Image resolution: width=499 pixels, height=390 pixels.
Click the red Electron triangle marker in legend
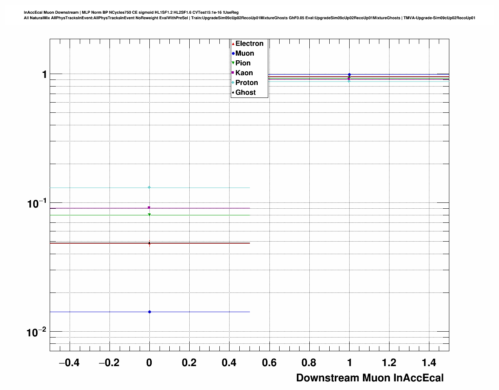(x=233, y=44)
